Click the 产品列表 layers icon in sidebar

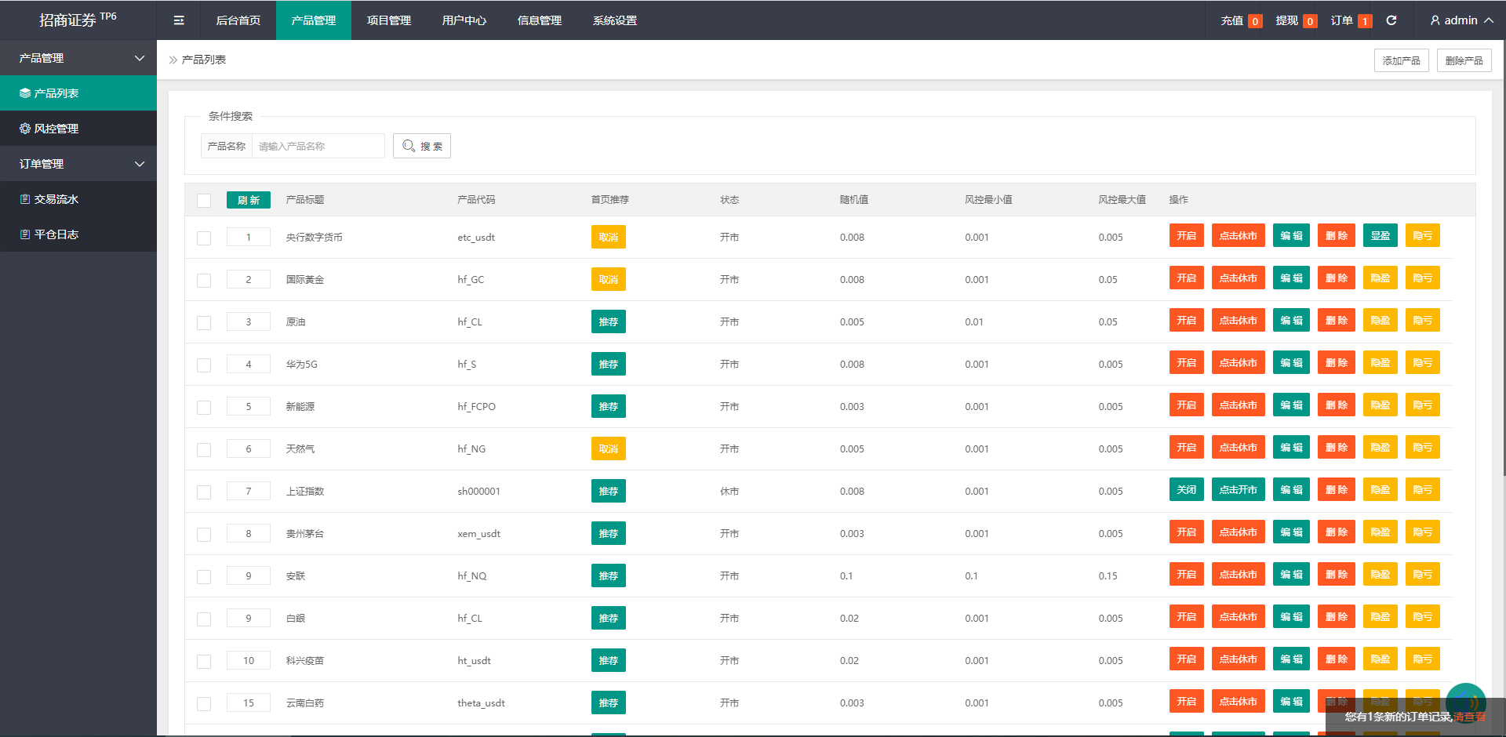click(x=25, y=93)
